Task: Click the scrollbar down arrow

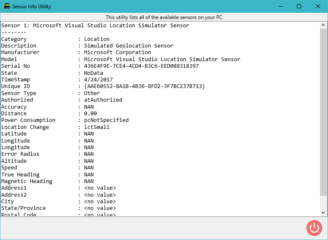Action: [x=323, y=213]
